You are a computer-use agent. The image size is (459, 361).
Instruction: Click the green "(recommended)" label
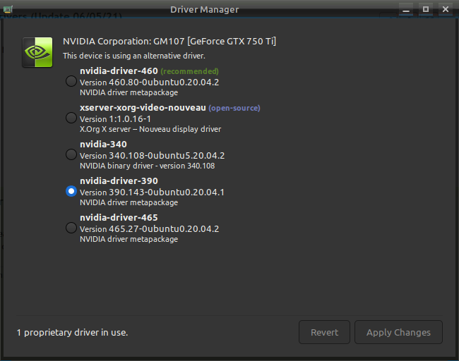click(190, 71)
